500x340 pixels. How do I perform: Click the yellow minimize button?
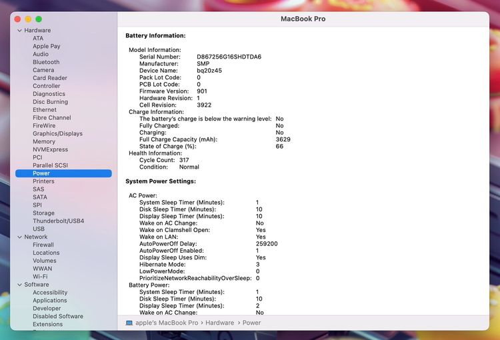coord(28,19)
